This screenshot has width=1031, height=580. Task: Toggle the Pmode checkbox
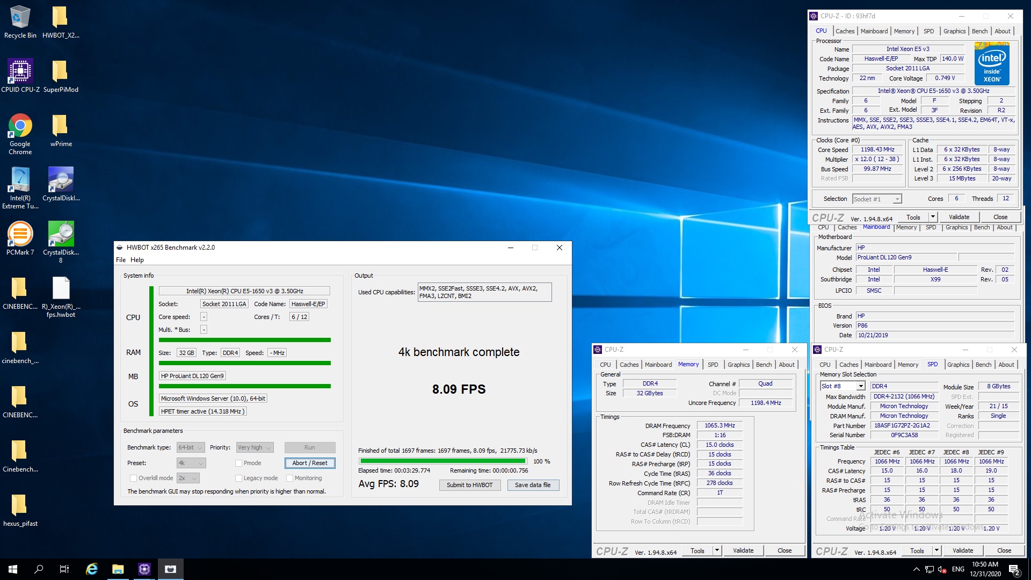click(x=238, y=463)
